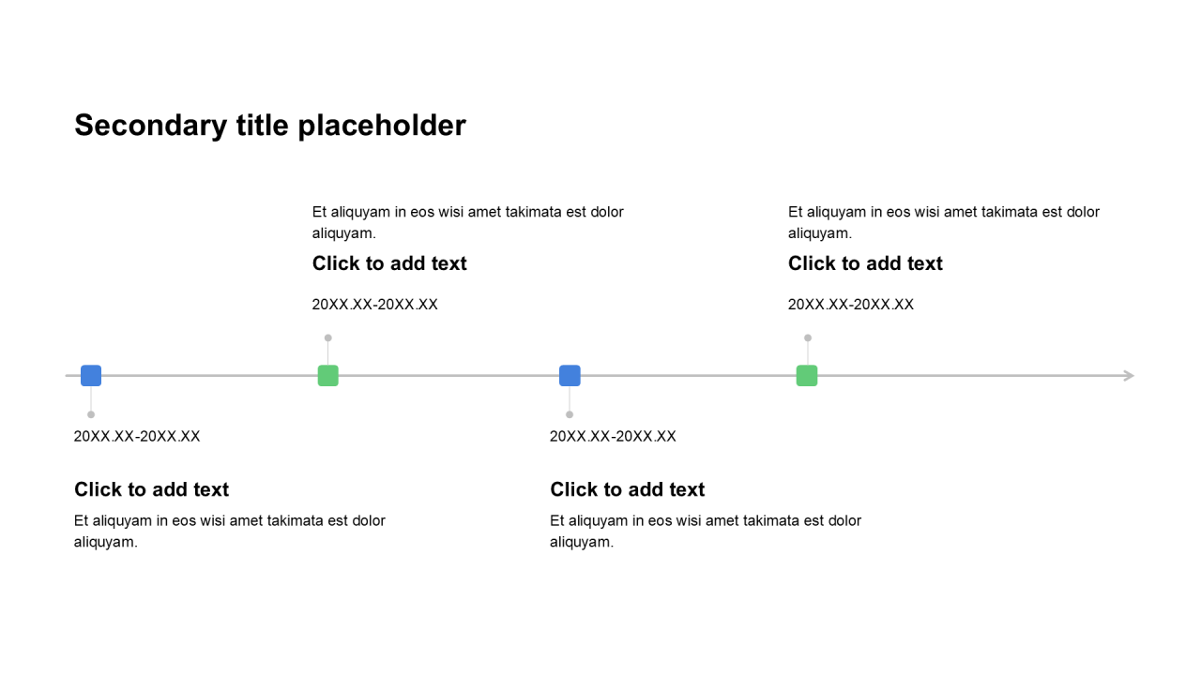Viewport: 1201px width, 675px height.
Task: Click the gray dot under the first blue marker
Action: [91, 414]
